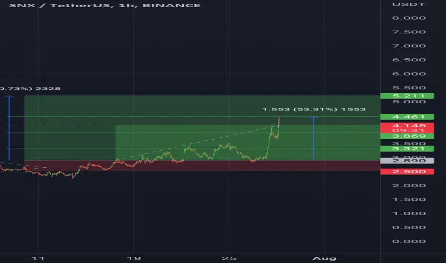Click the red 2.500 stop price label
The height and width of the screenshot is (263, 446).
tap(407, 172)
